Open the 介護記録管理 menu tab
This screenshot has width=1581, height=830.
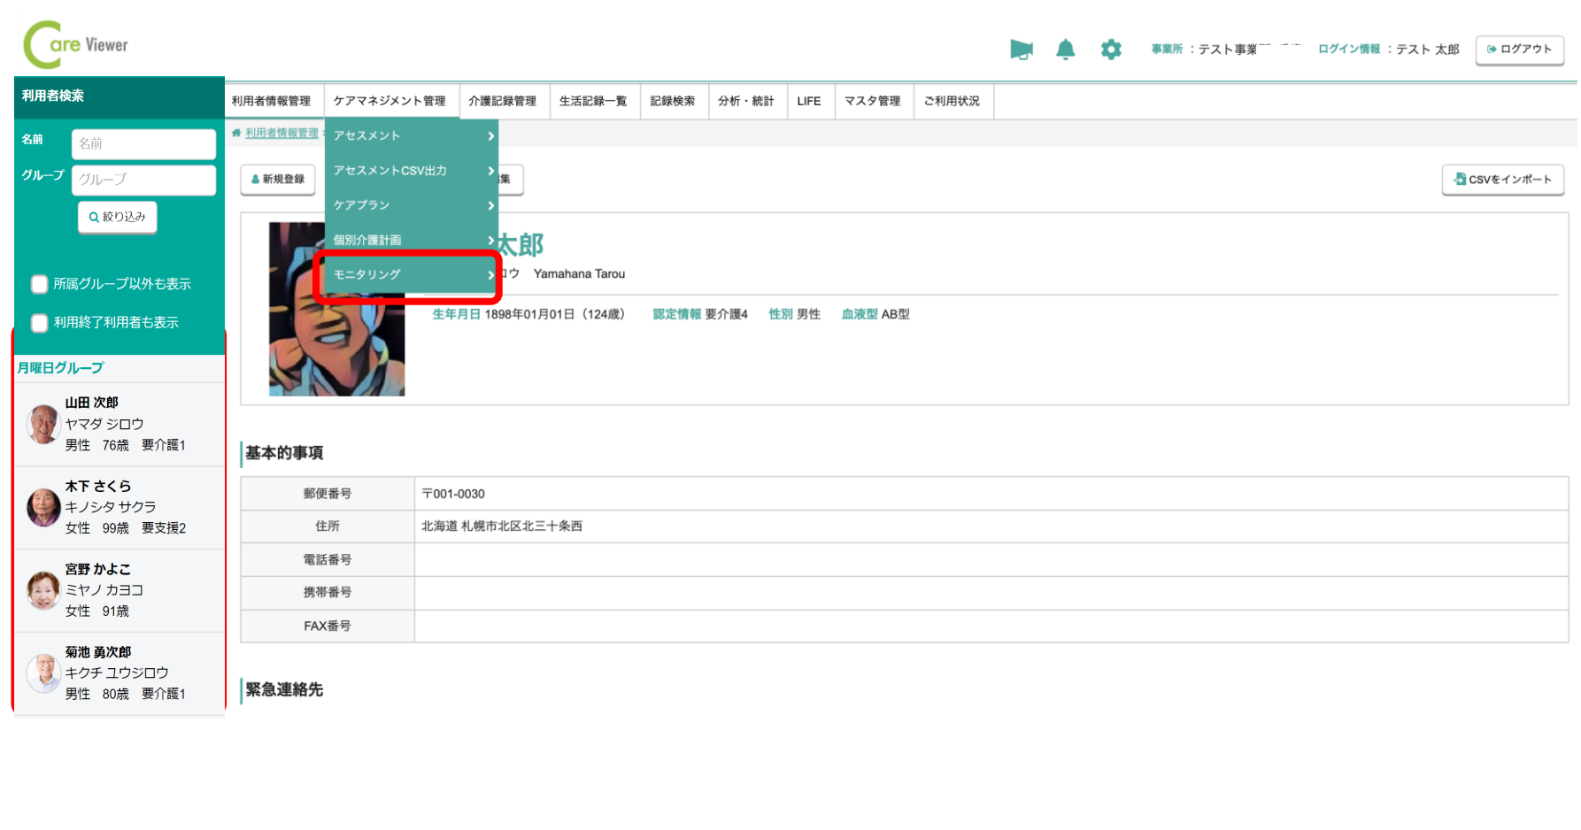pyautogui.click(x=502, y=101)
